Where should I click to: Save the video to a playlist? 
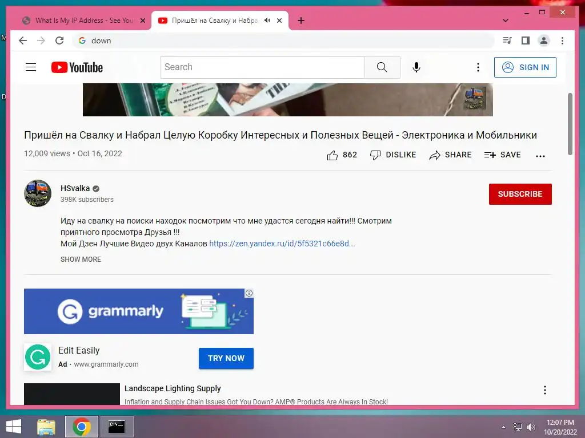click(502, 155)
